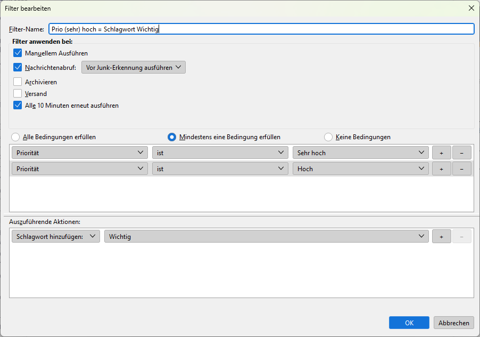This screenshot has width=480, height=337.
Task: Open the 'Wichtig' tag selection dropdown
Action: (266, 236)
